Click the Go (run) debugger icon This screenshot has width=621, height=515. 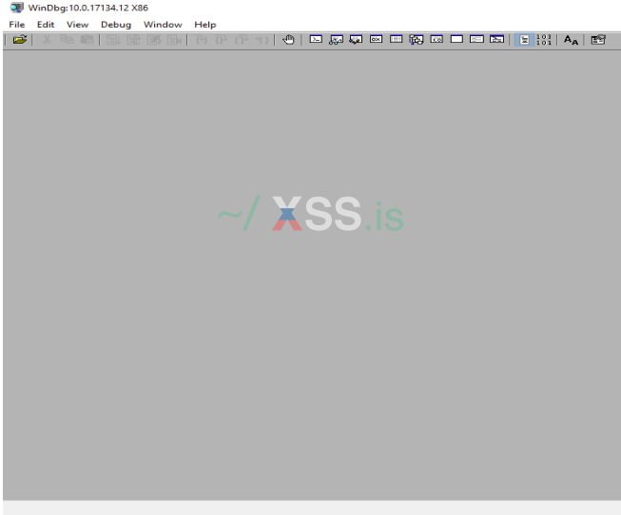[113, 40]
